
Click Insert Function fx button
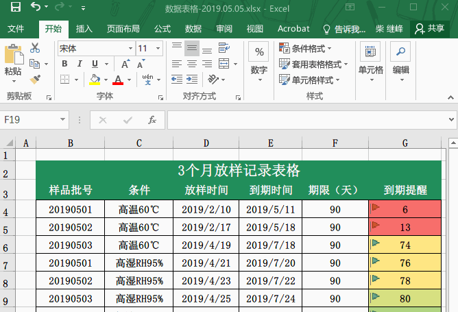coord(152,120)
